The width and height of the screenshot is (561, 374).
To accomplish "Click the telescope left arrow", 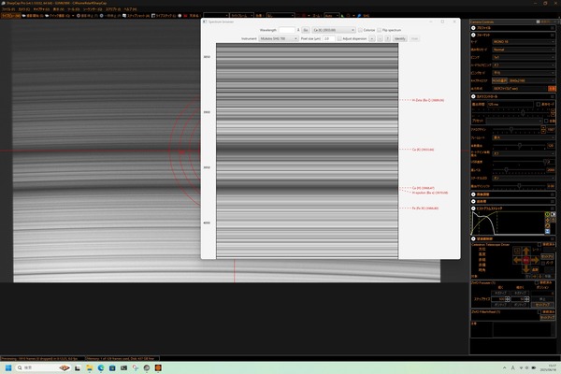I will coord(517,260).
